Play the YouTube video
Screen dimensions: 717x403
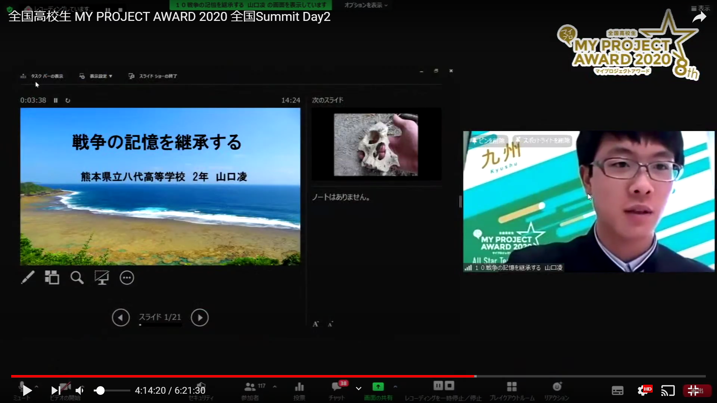(27, 391)
